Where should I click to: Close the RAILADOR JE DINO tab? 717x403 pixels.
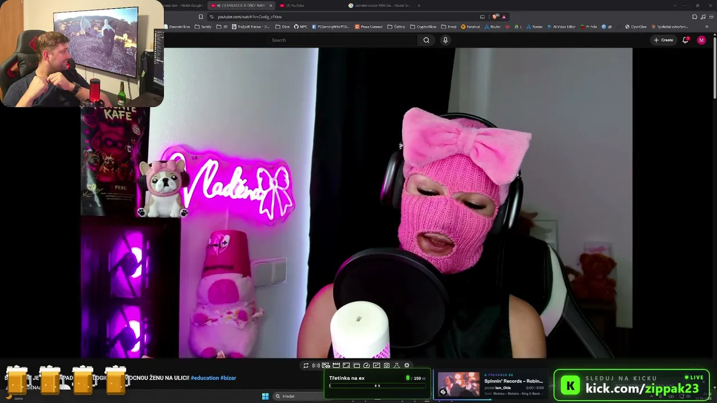point(271,6)
